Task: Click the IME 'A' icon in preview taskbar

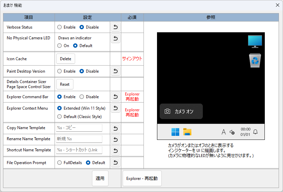Action: coord(224,132)
